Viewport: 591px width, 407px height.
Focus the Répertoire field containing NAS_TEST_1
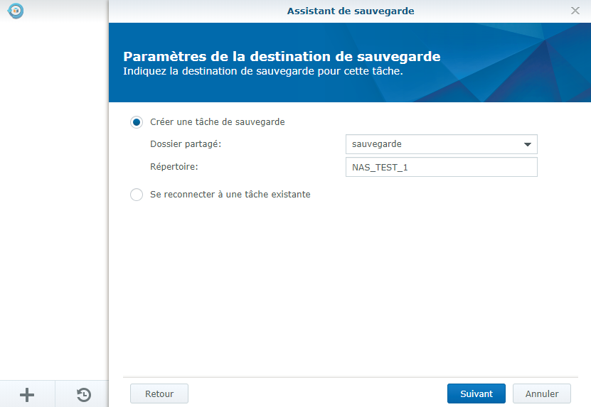440,167
